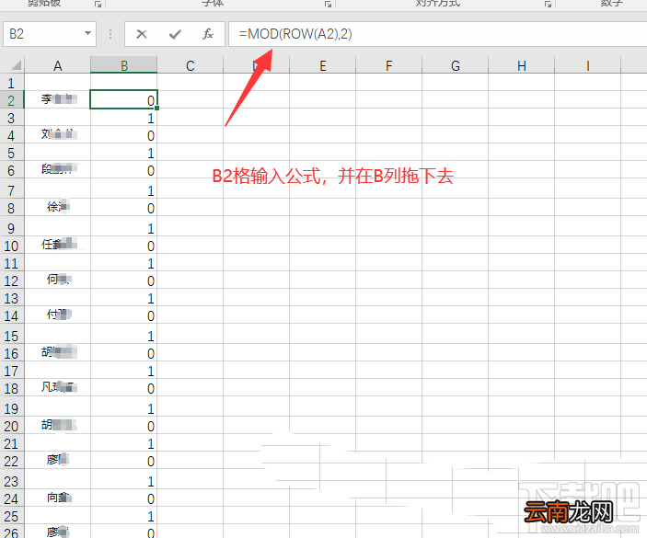Click cell B7 containing 1

[124, 189]
